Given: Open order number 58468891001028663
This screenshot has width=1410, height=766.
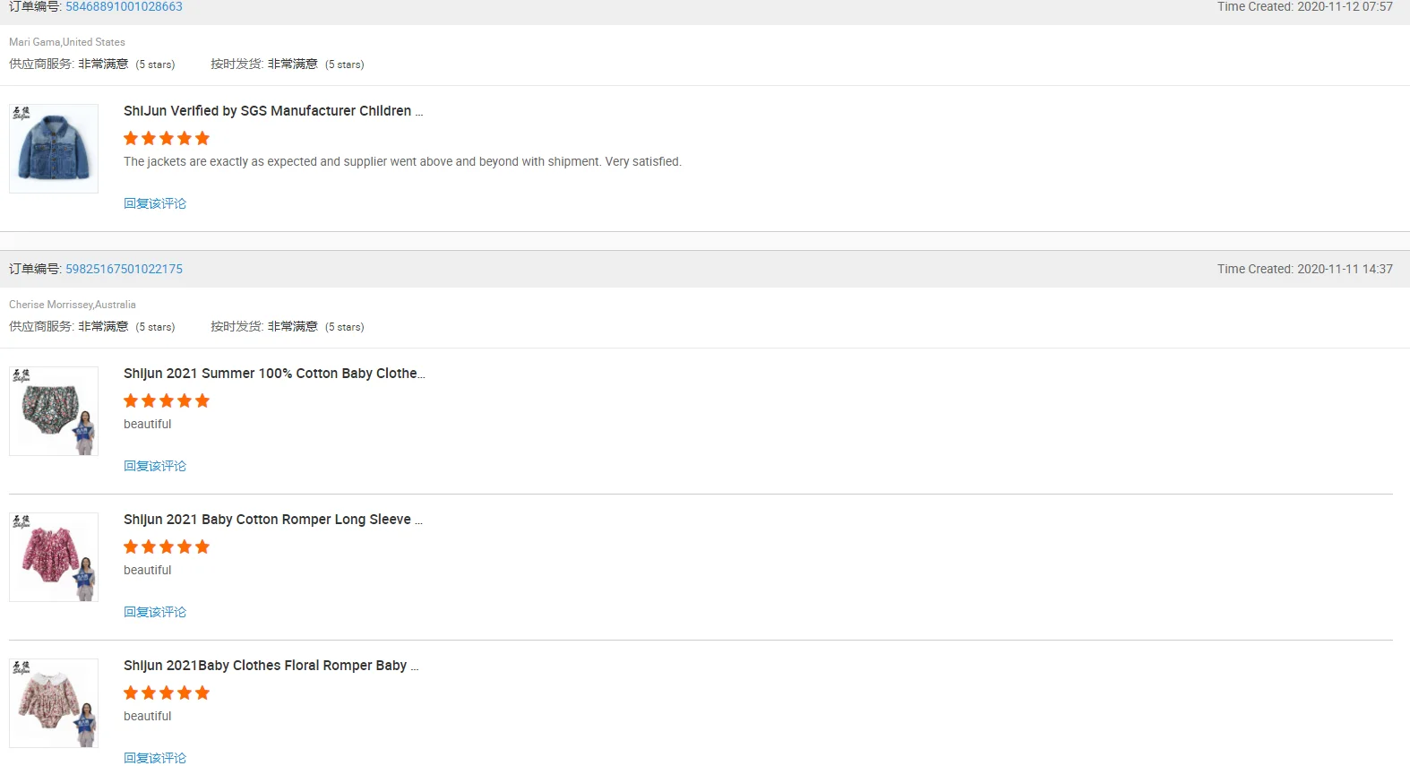Looking at the screenshot, I should point(124,7).
